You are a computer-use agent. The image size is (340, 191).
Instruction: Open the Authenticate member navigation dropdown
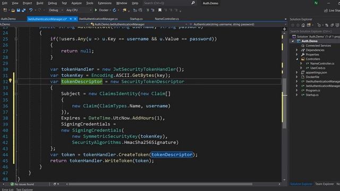pyautogui.click(x=238, y=24)
